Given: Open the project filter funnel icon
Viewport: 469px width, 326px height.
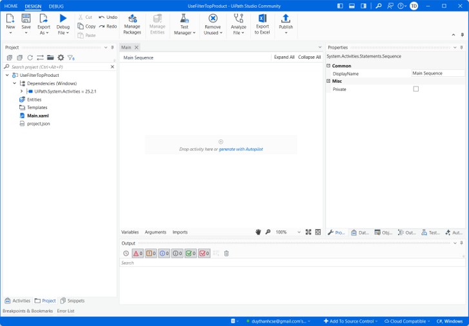Looking at the screenshot, I should pos(71,57).
